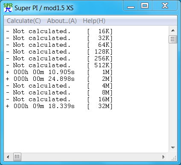Click the 2M result 24.898s
This screenshot has width=181, height=165.
pyautogui.click(x=61, y=79)
